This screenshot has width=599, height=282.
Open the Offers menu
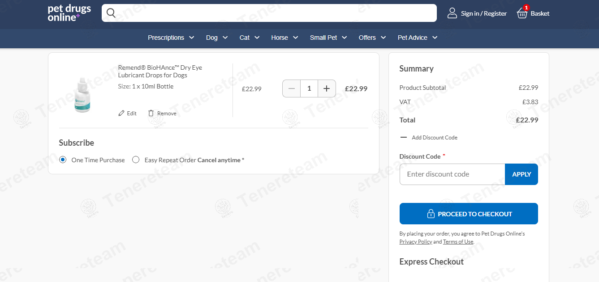click(372, 38)
